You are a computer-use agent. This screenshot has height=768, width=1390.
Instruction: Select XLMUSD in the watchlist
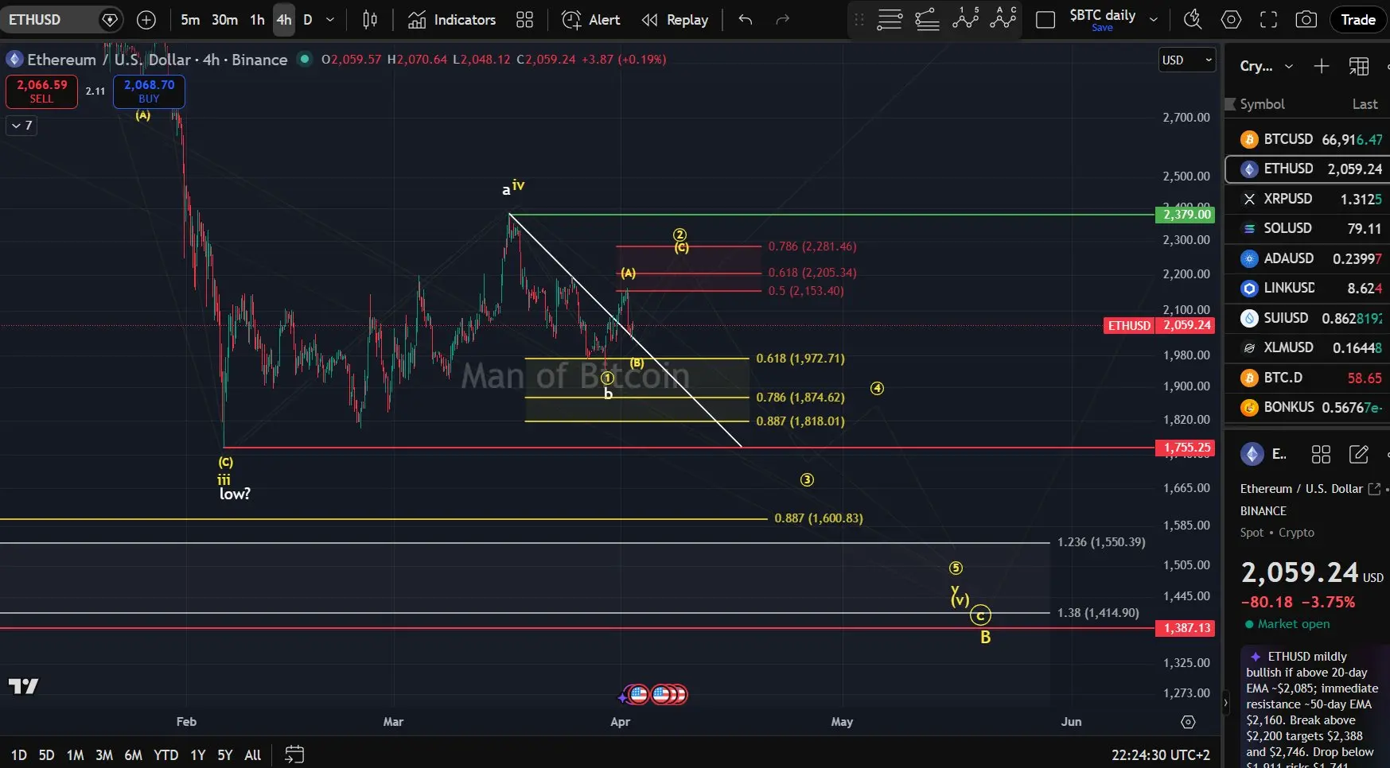click(x=1306, y=347)
